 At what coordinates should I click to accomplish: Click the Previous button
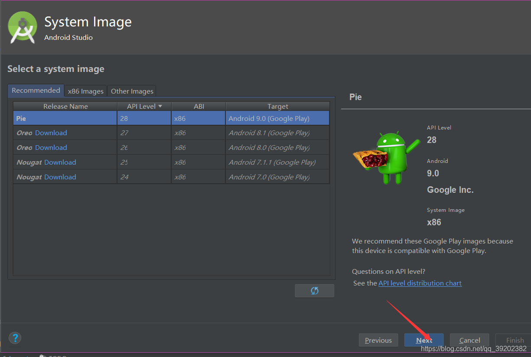click(378, 340)
